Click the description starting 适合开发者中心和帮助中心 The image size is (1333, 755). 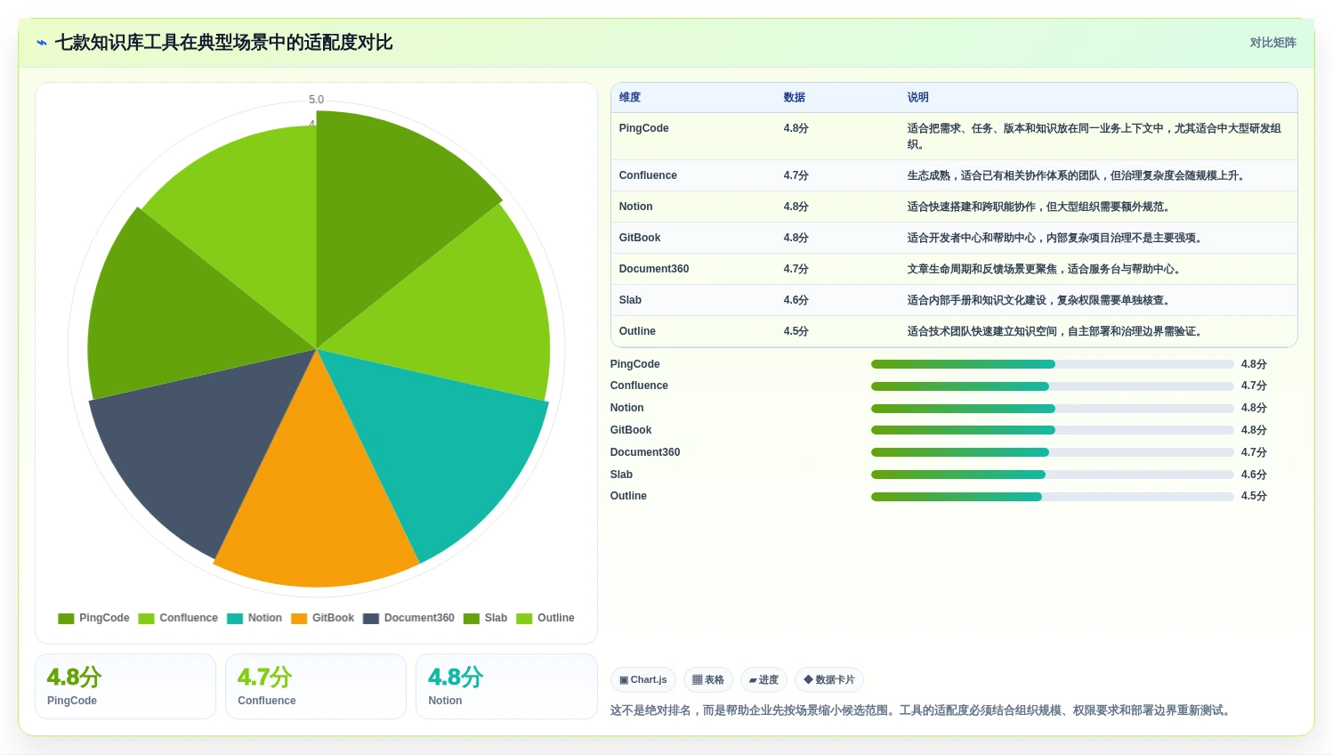(x=1054, y=238)
